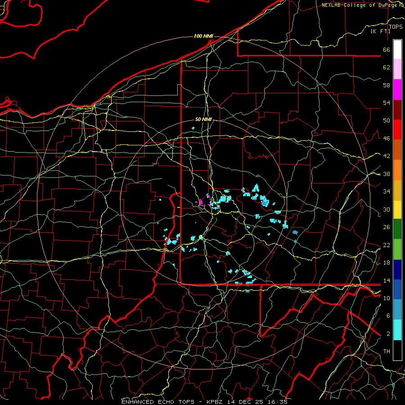Click the 58 legend value
Viewport: 405px width, 405px height.
point(387,85)
